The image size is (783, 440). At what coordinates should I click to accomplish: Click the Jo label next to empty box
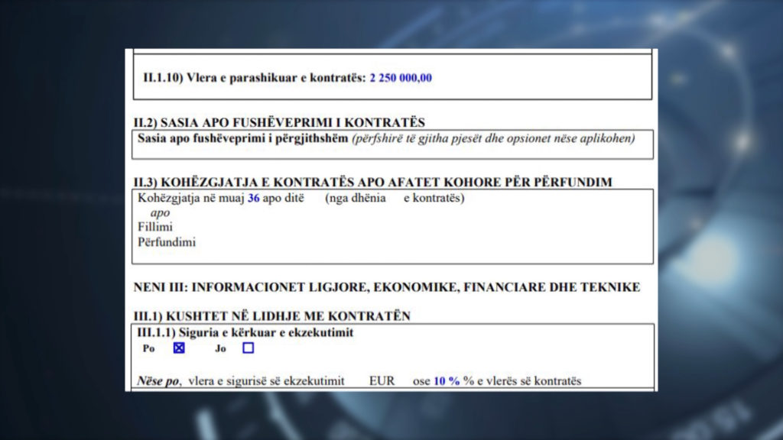pos(221,348)
